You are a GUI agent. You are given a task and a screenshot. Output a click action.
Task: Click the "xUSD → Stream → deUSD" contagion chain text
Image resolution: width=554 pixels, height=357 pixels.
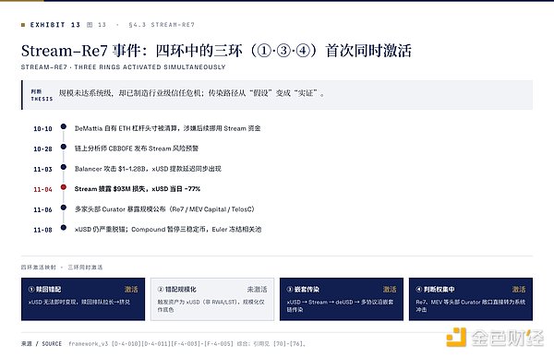click(340, 305)
